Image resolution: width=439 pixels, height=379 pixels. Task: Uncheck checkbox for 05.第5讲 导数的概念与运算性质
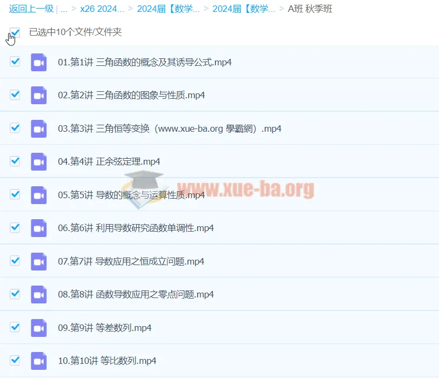coord(15,194)
